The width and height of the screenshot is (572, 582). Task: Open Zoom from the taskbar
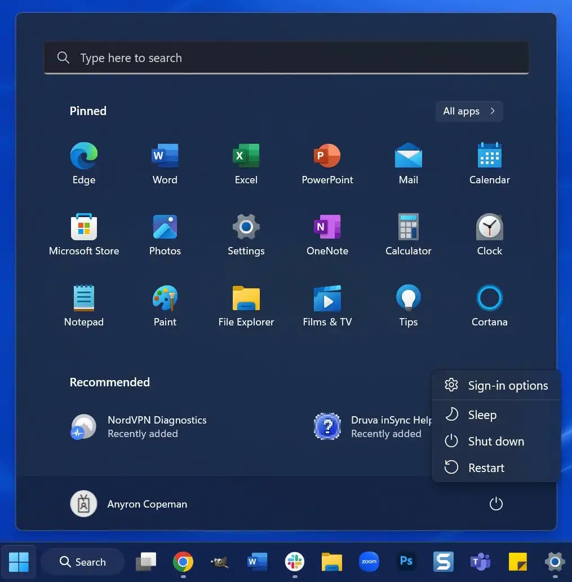pyautogui.click(x=369, y=562)
